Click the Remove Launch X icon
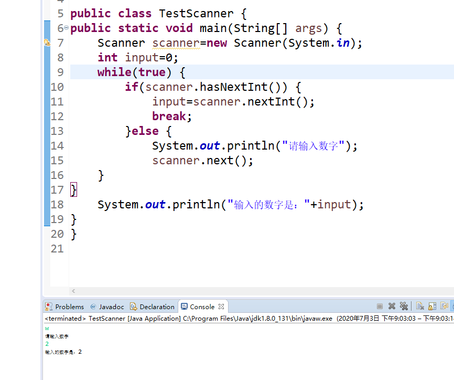This screenshot has height=380, width=454. point(392,307)
